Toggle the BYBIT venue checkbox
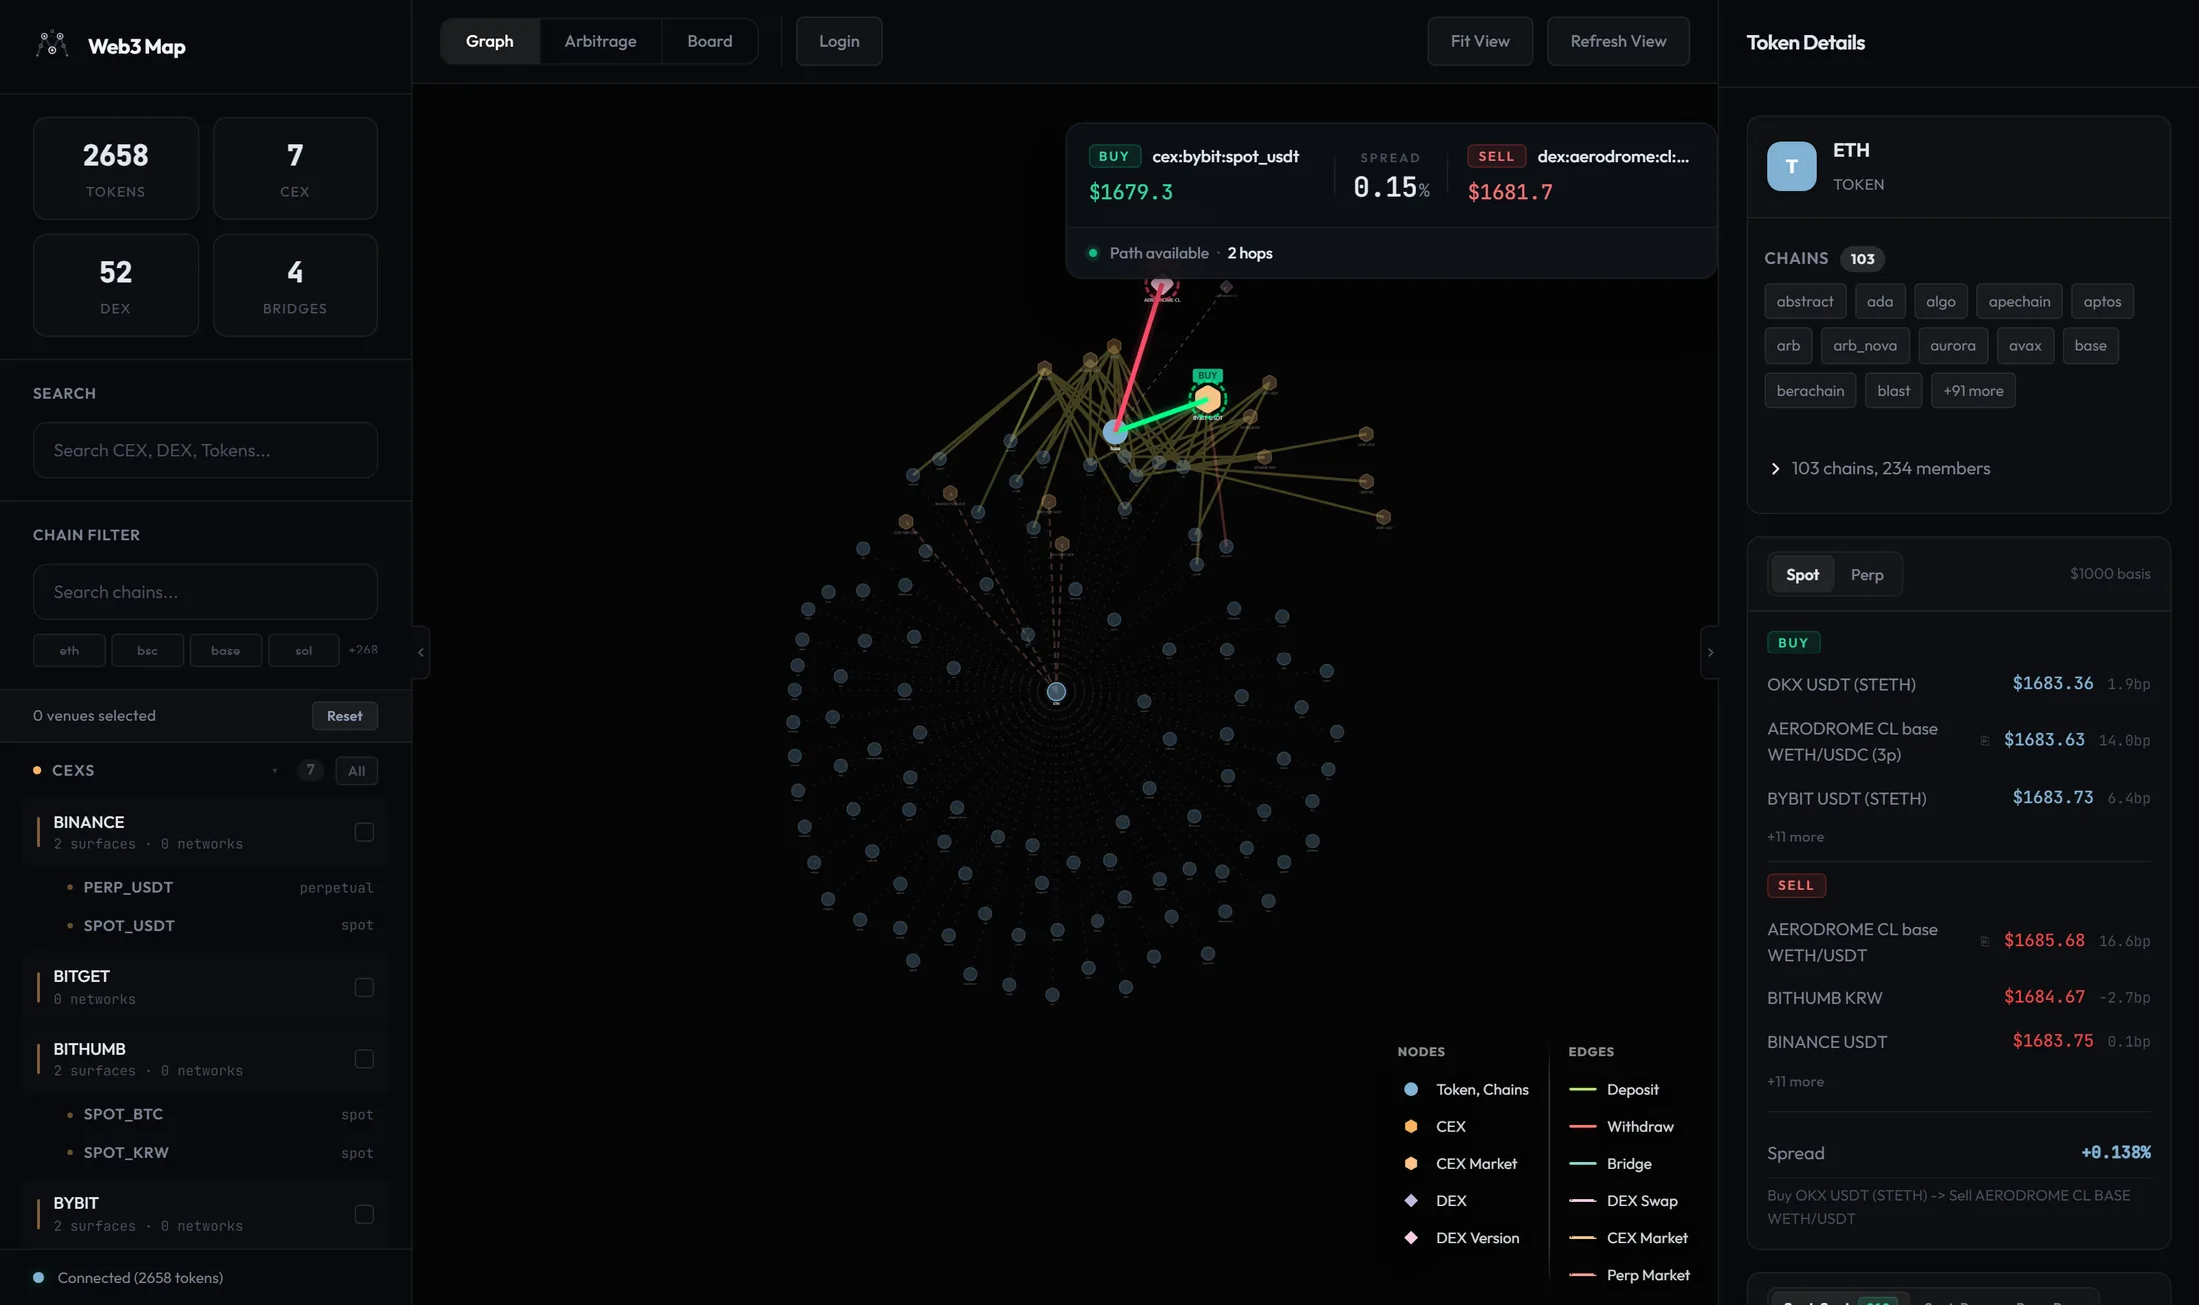 (x=364, y=1214)
